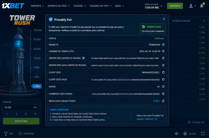The width and height of the screenshot is (209, 138).
Task: Open Histórico history icon
Action: (20, 134)
